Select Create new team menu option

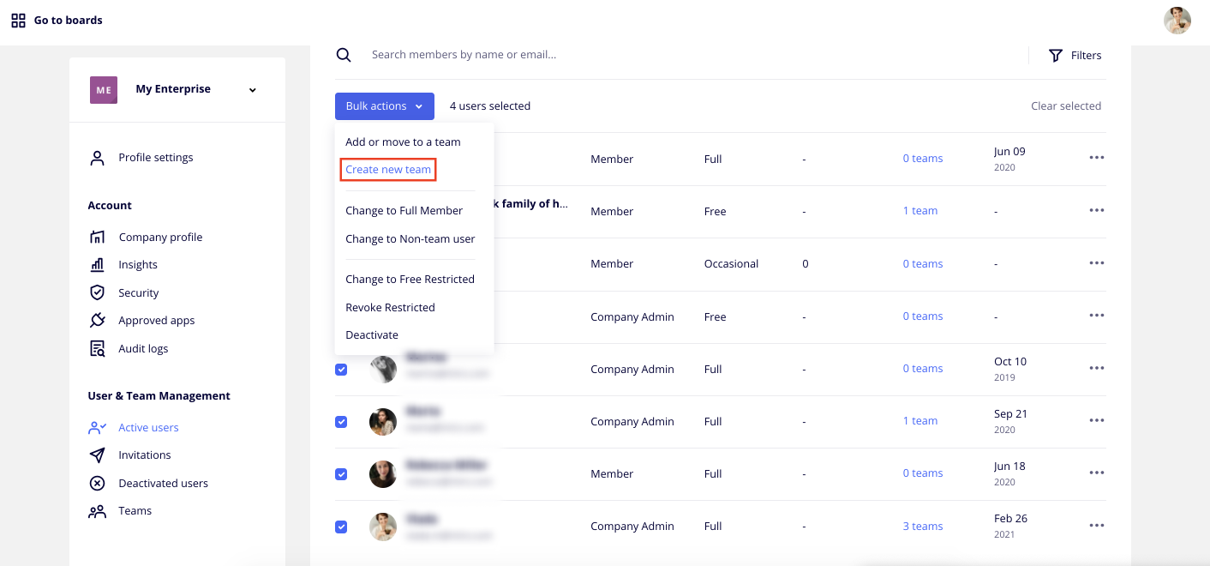click(388, 170)
